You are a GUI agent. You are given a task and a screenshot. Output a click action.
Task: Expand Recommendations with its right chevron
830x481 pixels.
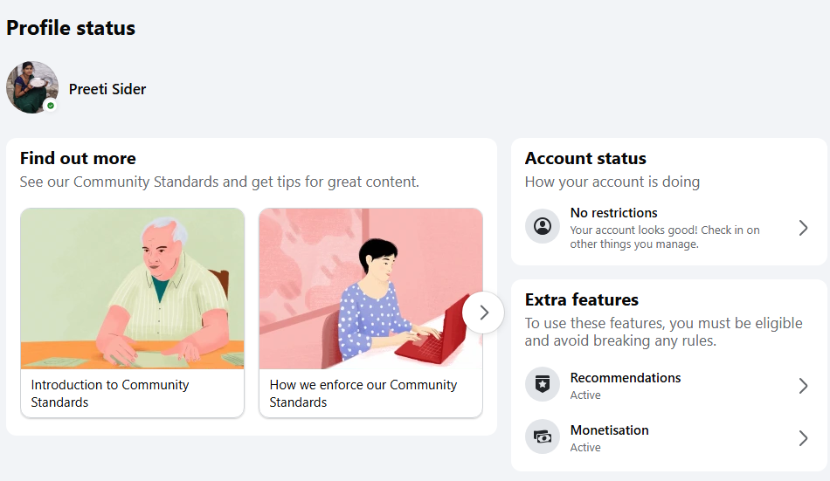tap(803, 386)
